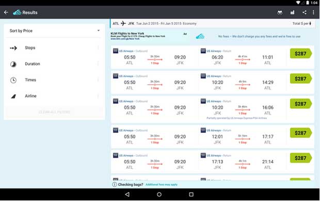Click the info icon beside Checking bags
Screen dimensions: 320x202
coord(115,184)
